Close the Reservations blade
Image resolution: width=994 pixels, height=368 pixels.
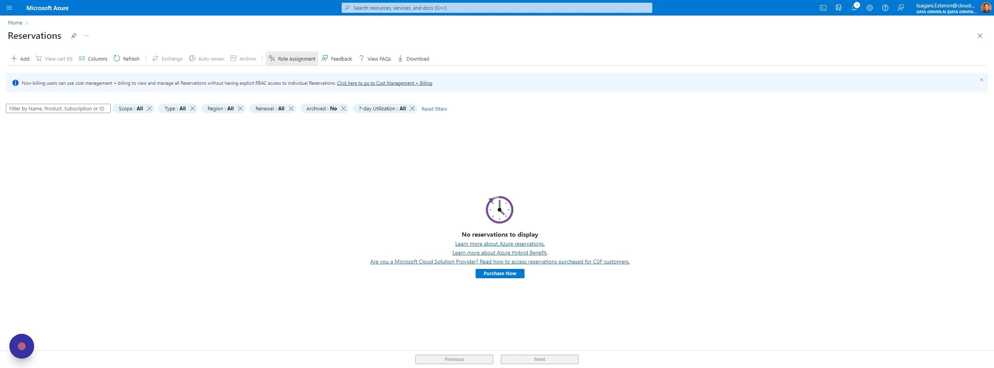coord(980,36)
